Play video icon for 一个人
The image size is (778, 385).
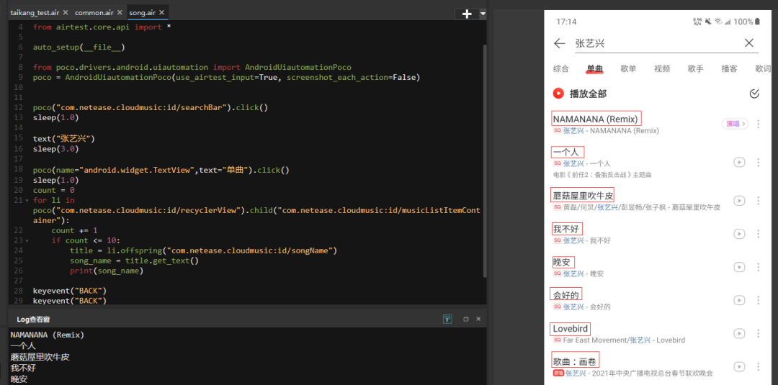[x=739, y=163]
